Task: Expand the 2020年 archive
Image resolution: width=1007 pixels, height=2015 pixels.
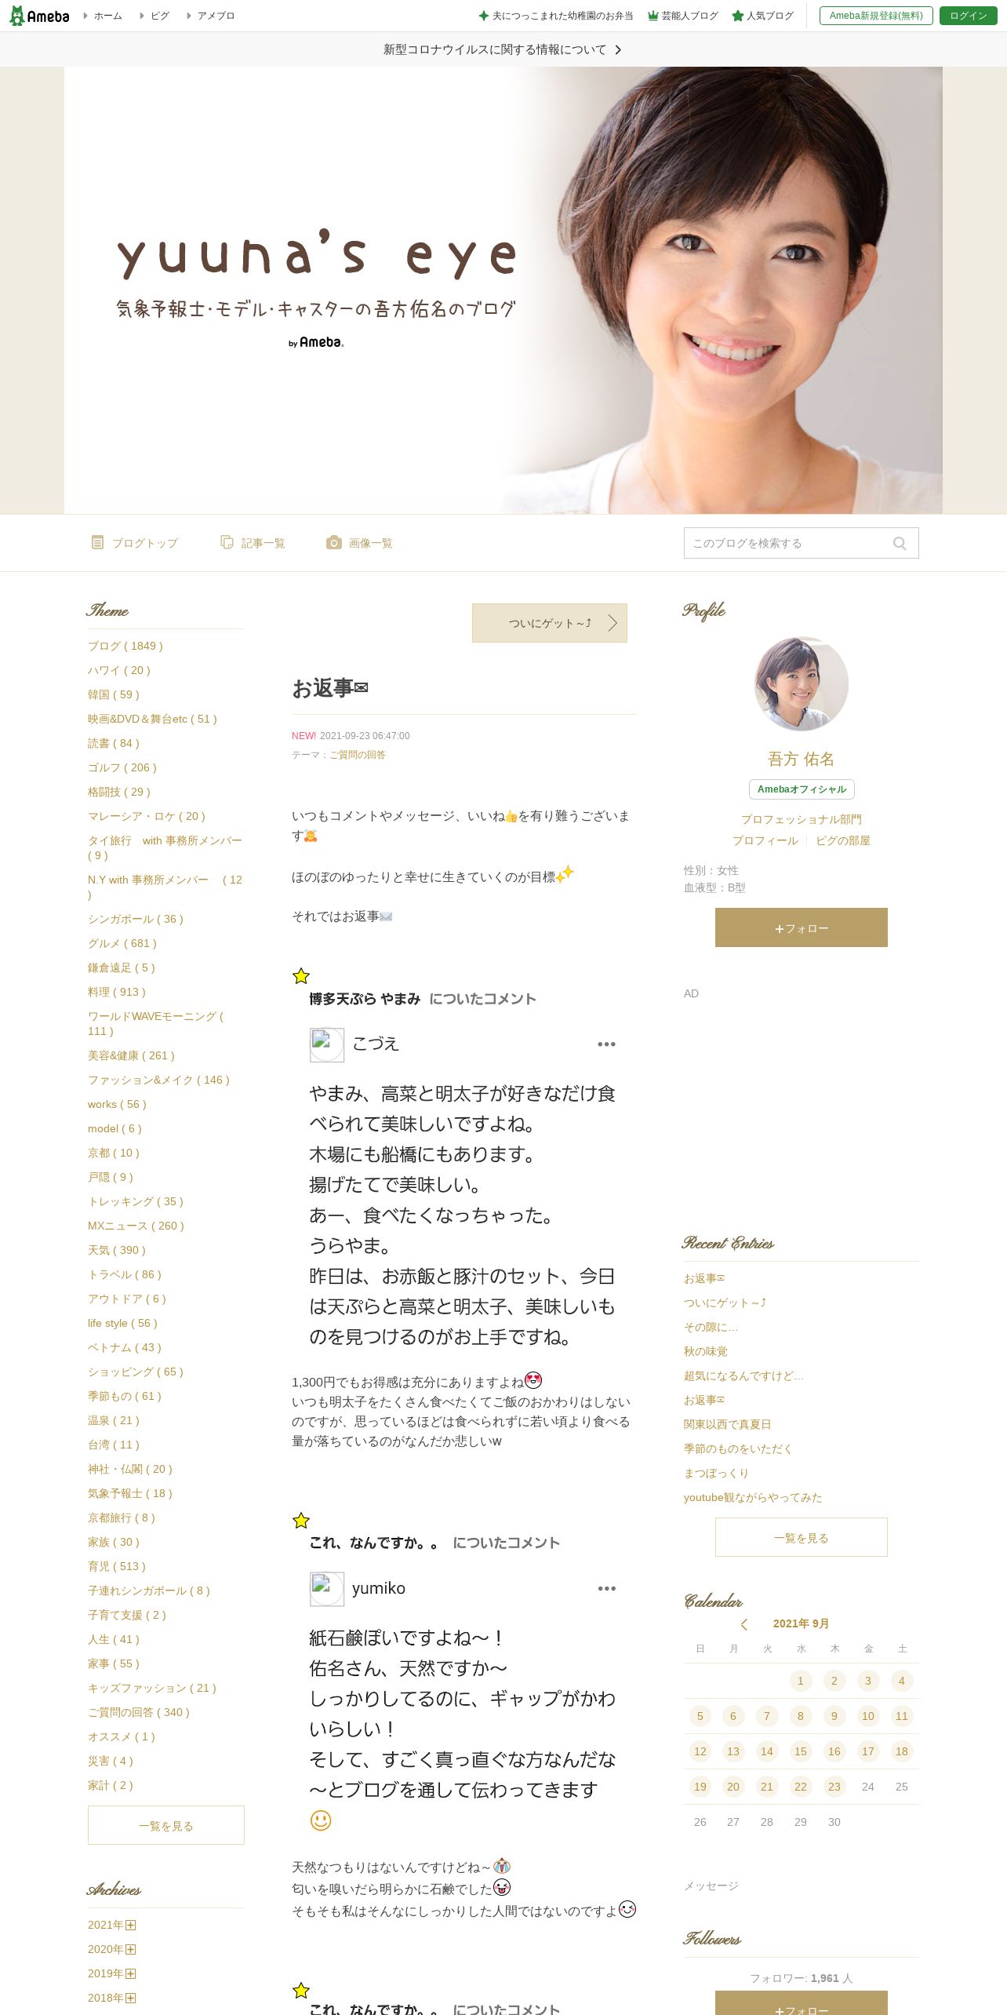Action: coord(130,1949)
